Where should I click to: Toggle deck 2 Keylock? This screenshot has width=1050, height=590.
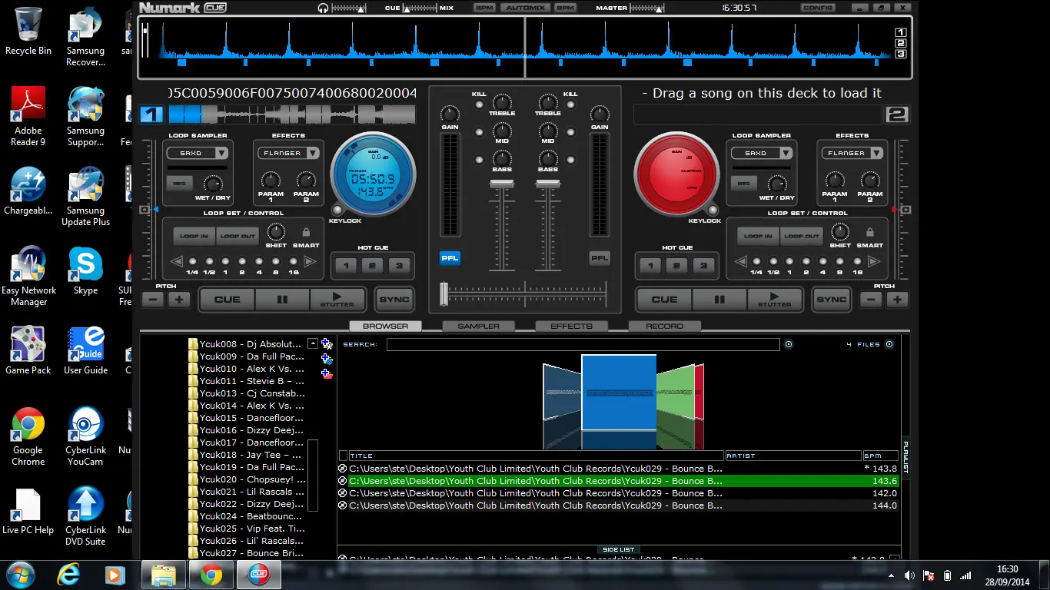point(713,210)
